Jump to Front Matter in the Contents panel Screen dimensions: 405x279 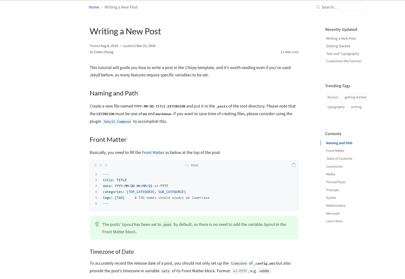pos(335,150)
